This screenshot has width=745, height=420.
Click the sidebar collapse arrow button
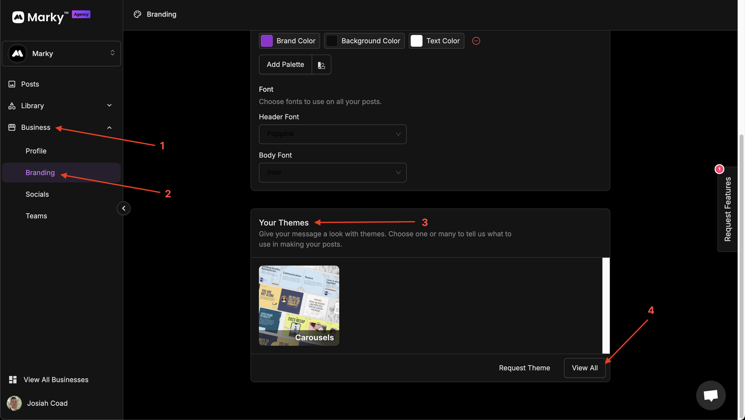coord(123,208)
